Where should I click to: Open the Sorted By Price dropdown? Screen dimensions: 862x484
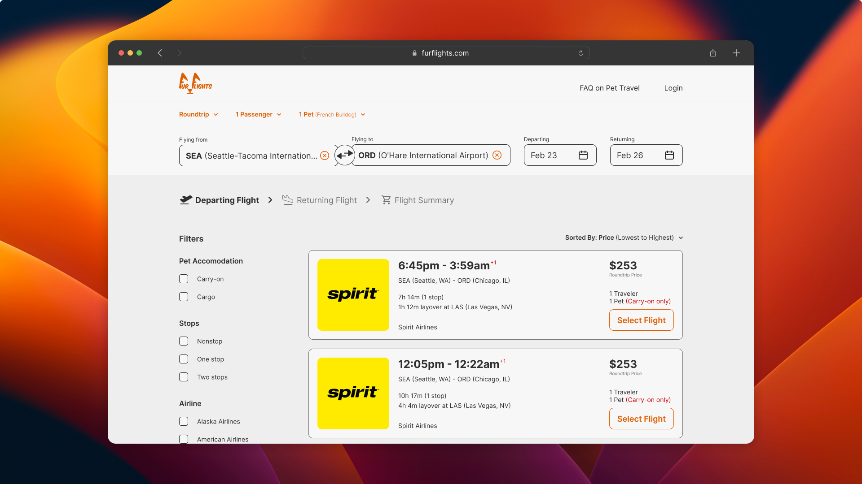click(x=624, y=238)
